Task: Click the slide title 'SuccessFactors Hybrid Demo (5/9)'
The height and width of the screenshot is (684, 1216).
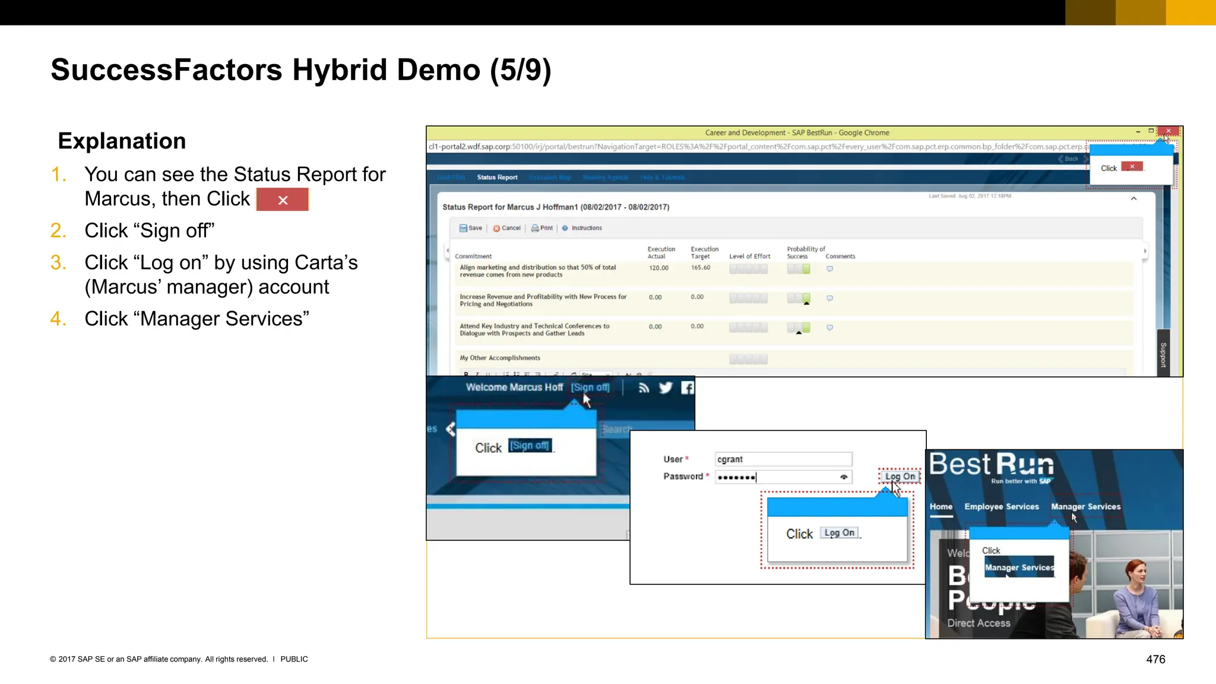Action: pos(301,70)
